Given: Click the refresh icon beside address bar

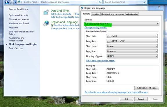Looking at the screenshot, I should click(x=100, y=2).
